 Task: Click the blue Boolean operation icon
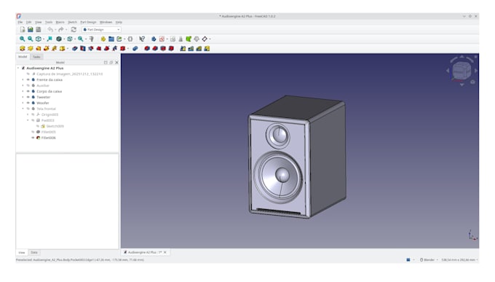point(135,48)
